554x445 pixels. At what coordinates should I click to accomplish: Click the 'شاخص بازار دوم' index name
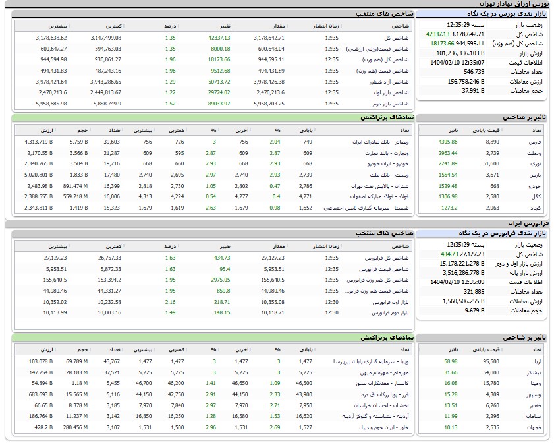click(x=391, y=104)
